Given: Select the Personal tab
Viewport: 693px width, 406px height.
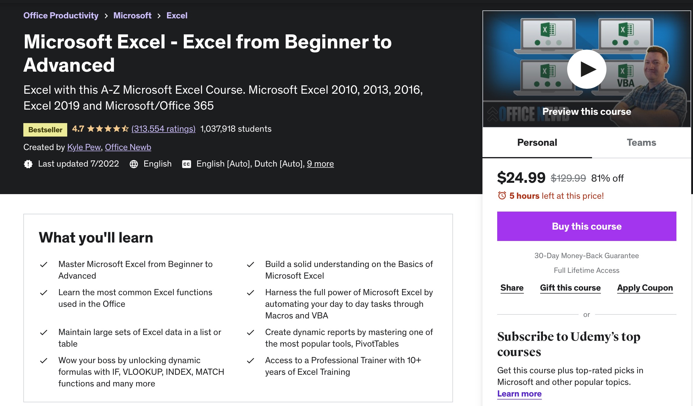Looking at the screenshot, I should click(537, 143).
